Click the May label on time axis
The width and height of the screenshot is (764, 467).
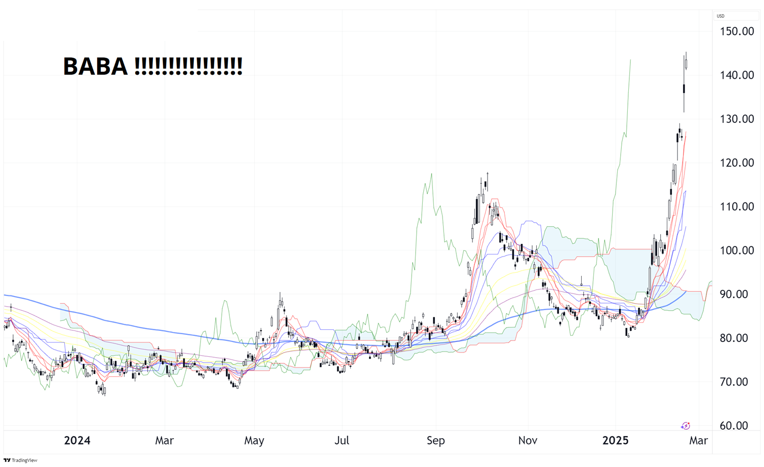[254, 441]
